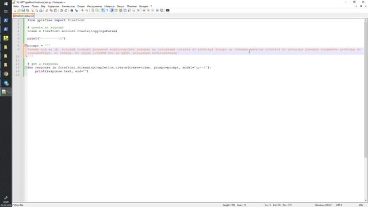Image resolution: width=368 pixels, height=207 pixels.
Task: Click the UTF-8 encoding status entry
Action: coord(339,205)
